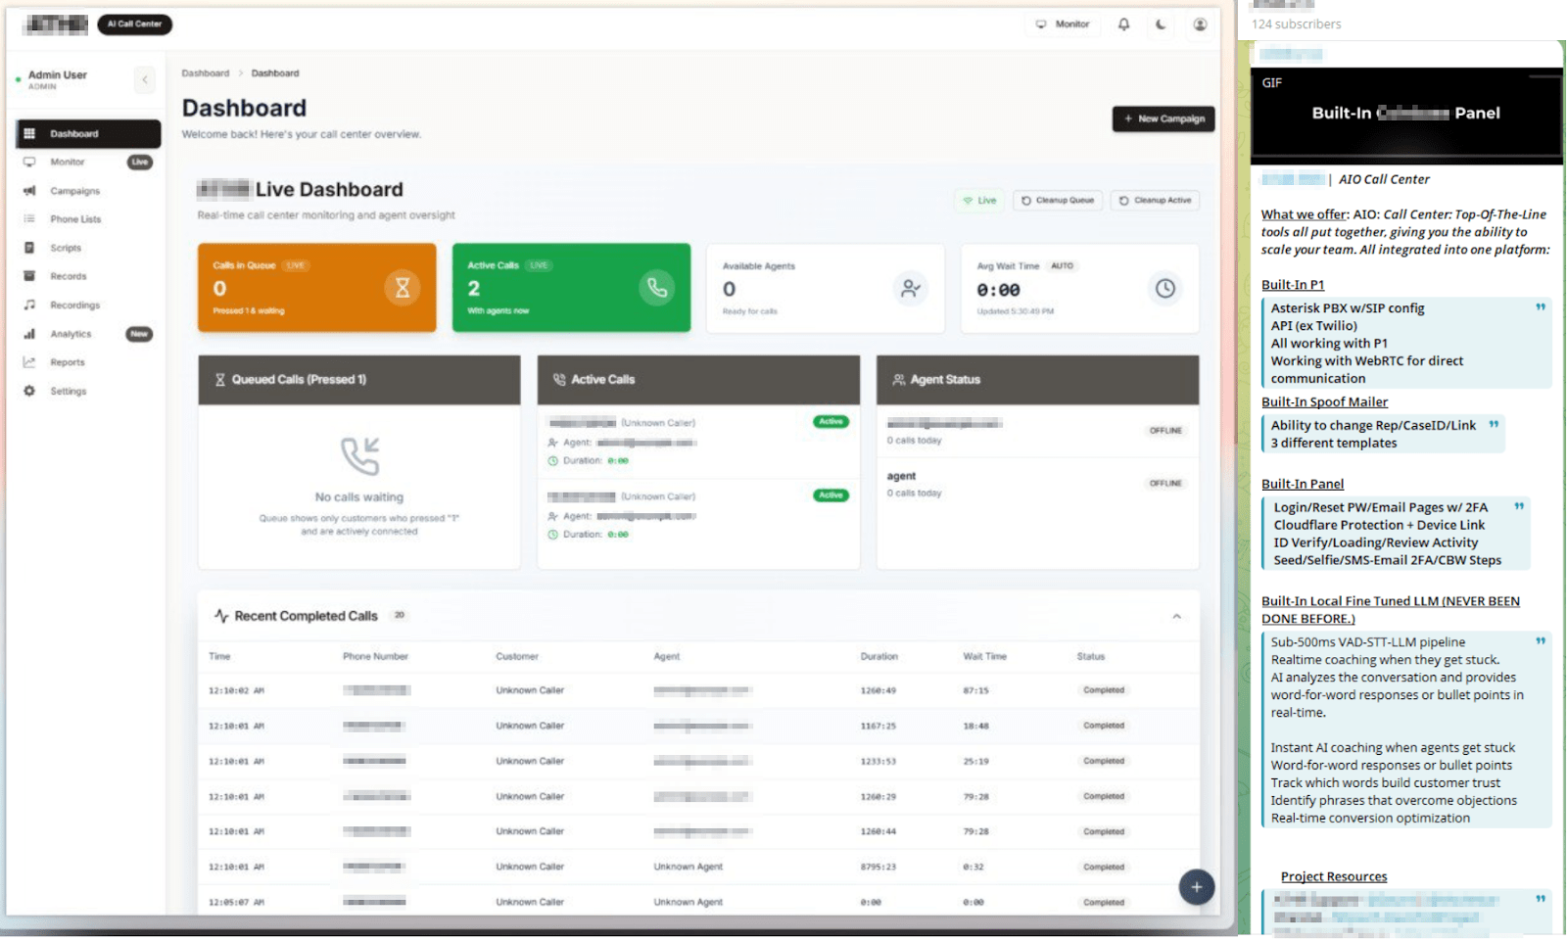
Task: Click the Monitor button in header
Action: (1063, 24)
